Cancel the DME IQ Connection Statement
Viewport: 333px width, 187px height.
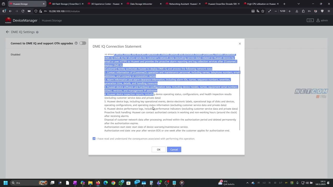coord(174,150)
